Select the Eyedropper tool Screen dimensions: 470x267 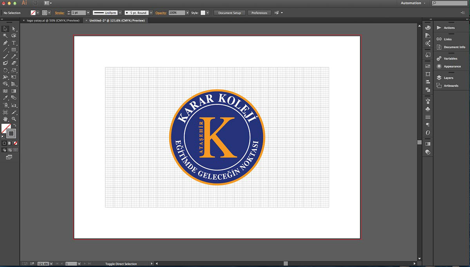click(x=5, y=98)
